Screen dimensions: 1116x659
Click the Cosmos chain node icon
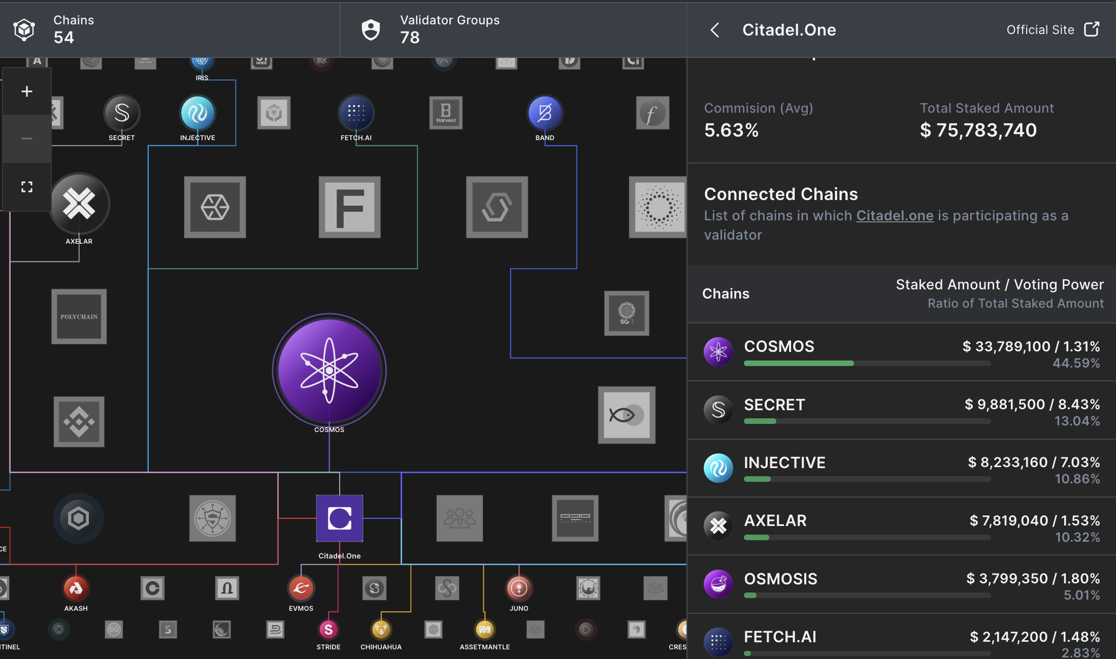click(329, 370)
